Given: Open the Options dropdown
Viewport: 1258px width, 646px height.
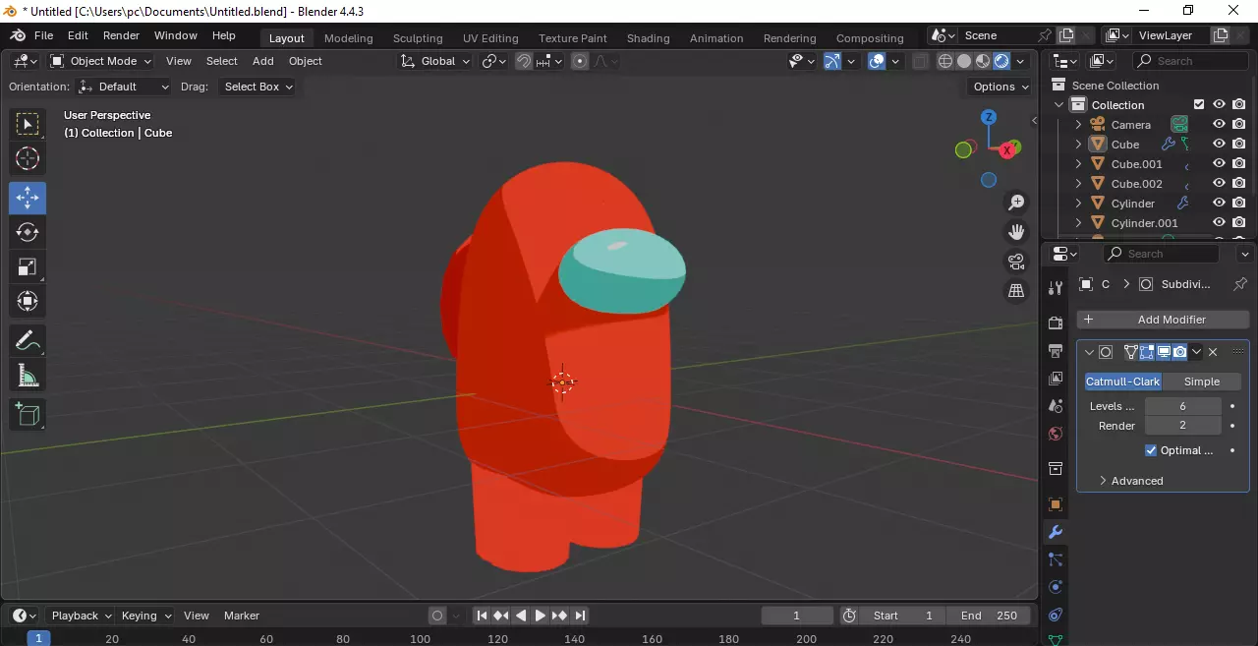Looking at the screenshot, I should 999,87.
